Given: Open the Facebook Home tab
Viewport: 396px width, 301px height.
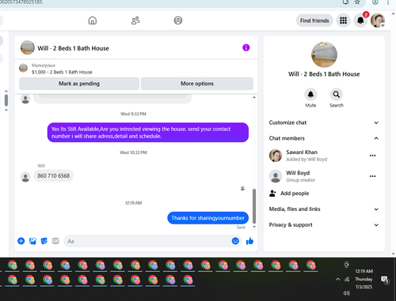Looking at the screenshot, I should click(x=93, y=21).
